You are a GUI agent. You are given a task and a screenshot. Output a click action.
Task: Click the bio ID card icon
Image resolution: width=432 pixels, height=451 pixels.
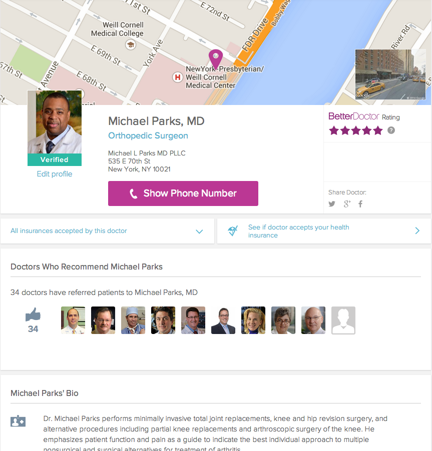[x=18, y=421]
